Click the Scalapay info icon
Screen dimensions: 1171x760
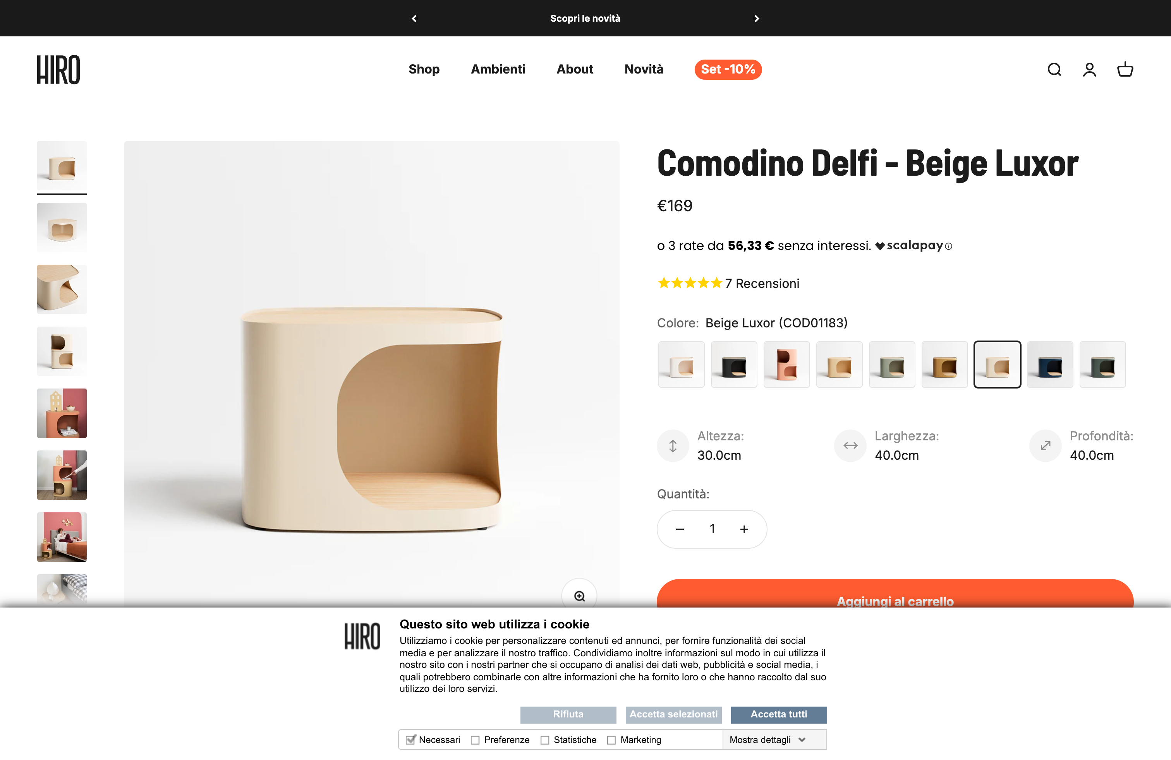(x=949, y=246)
